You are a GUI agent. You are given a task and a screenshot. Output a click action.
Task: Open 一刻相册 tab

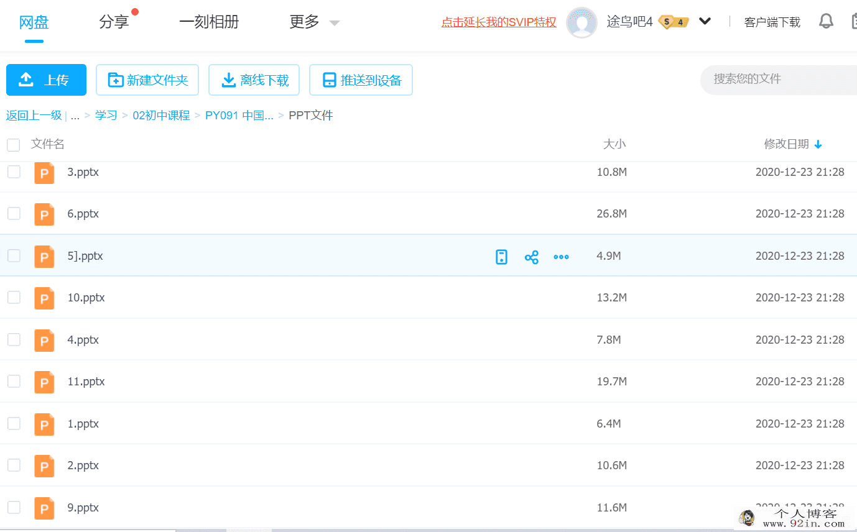click(209, 22)
